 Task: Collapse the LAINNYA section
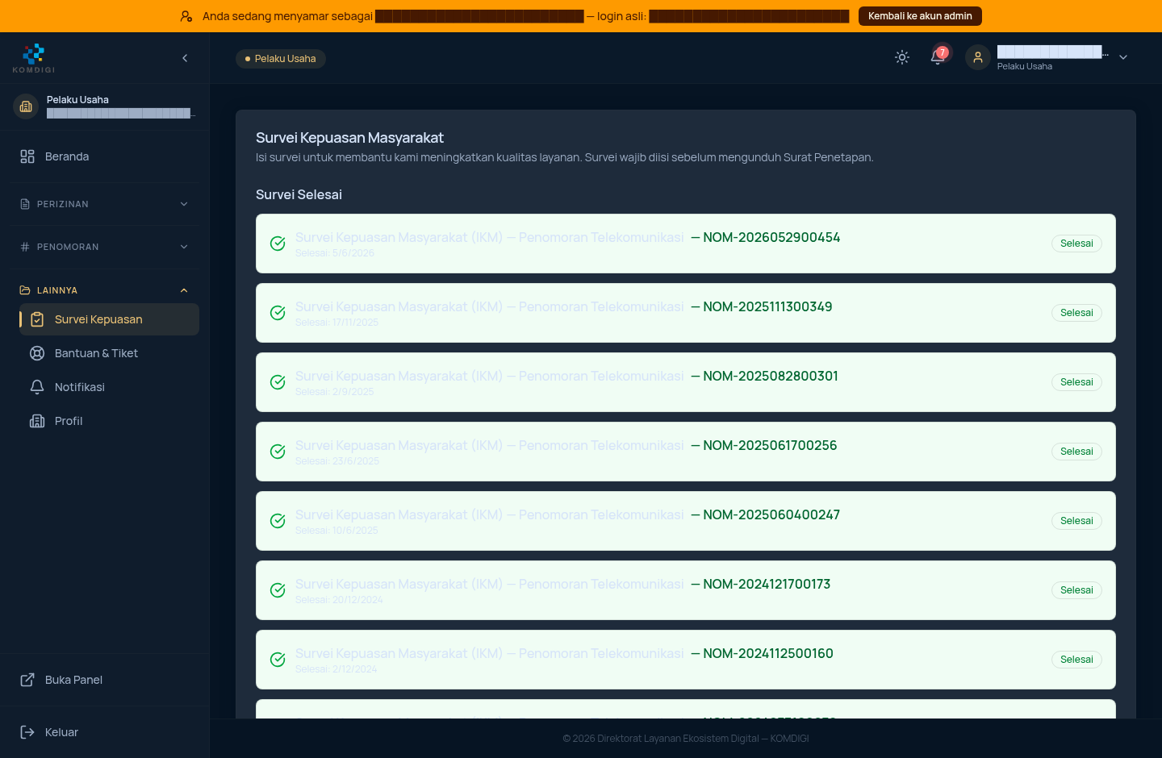(x=105, y=290)
